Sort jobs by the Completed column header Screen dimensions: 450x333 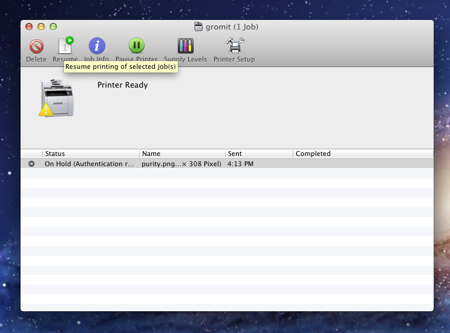click(363, 154)
